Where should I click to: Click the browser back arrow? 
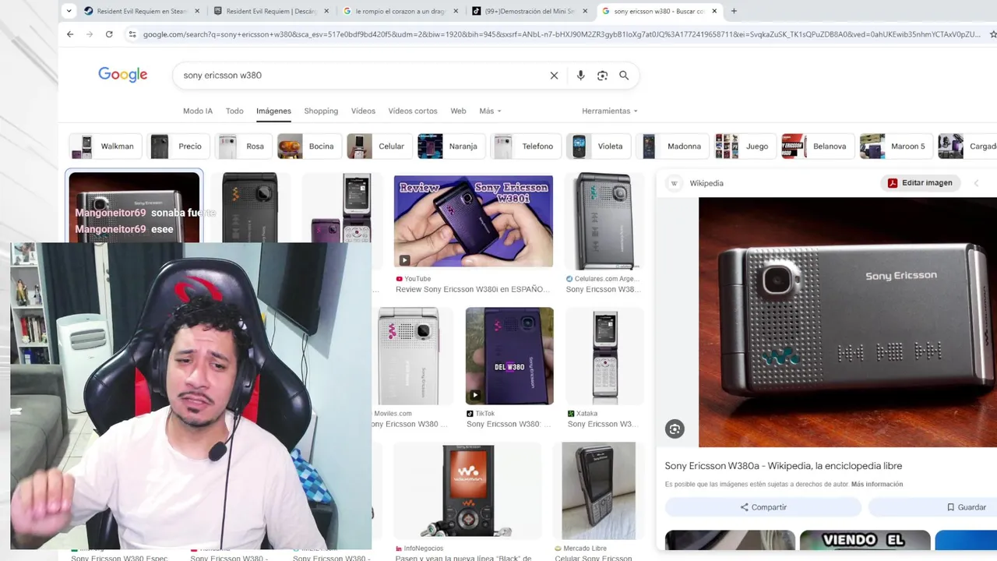tap(70, 34)
